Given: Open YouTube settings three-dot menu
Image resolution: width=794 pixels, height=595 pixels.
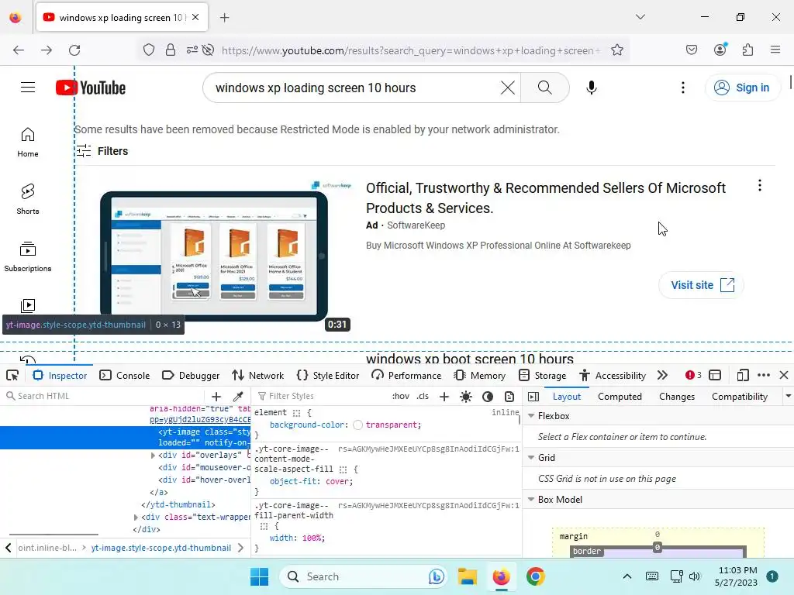Looking at the screenshot, I should tap(683, 88).
